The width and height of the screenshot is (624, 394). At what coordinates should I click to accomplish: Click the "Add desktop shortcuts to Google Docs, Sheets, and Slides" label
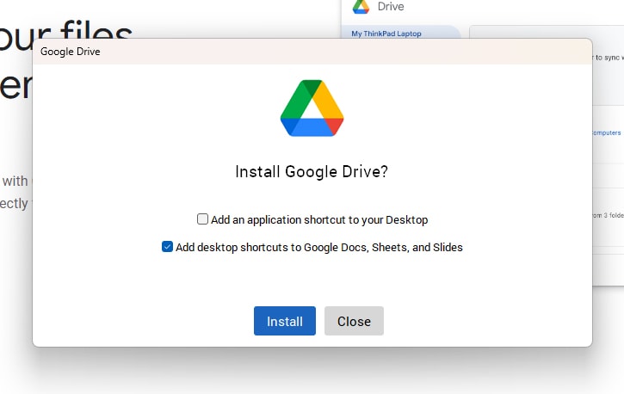pos(319,247)
